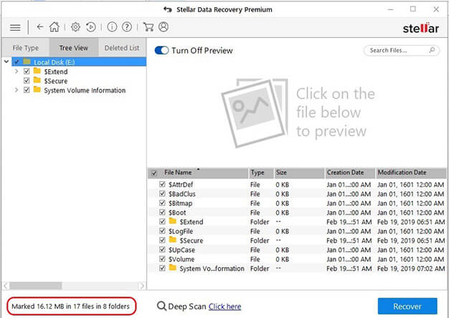Uncheck the $Bitmap file checkbox
Image resolution: width=449 pixels, height=318 pixels.
tap(162, 203)
